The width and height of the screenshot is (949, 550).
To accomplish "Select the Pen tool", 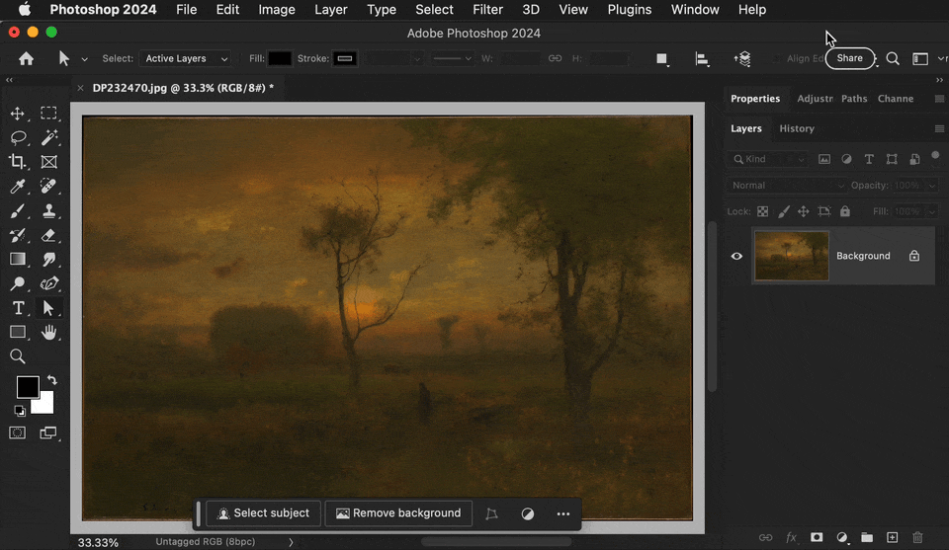I will pyautogui.click(x=49, y=283).
